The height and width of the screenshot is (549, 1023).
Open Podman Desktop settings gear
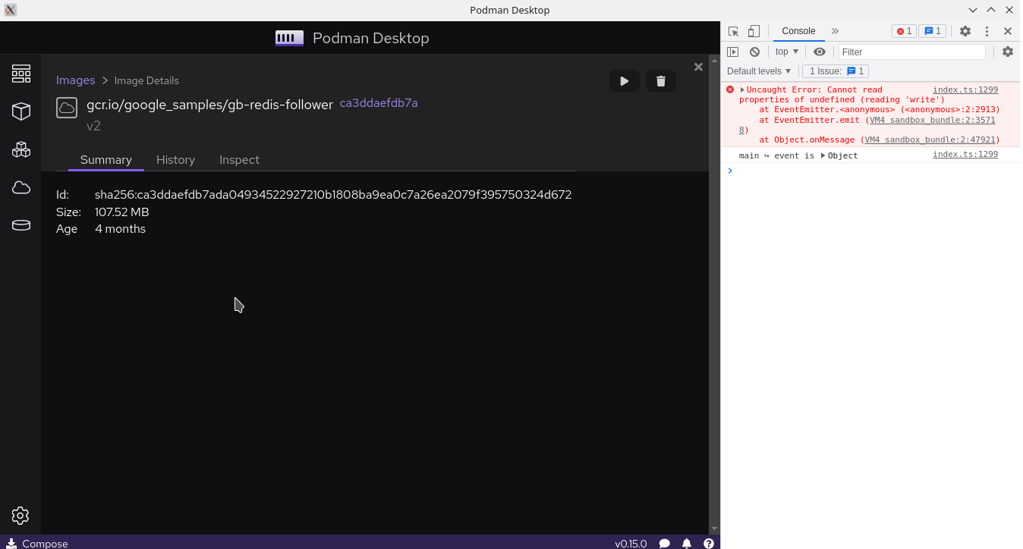[x=20, y=516]
